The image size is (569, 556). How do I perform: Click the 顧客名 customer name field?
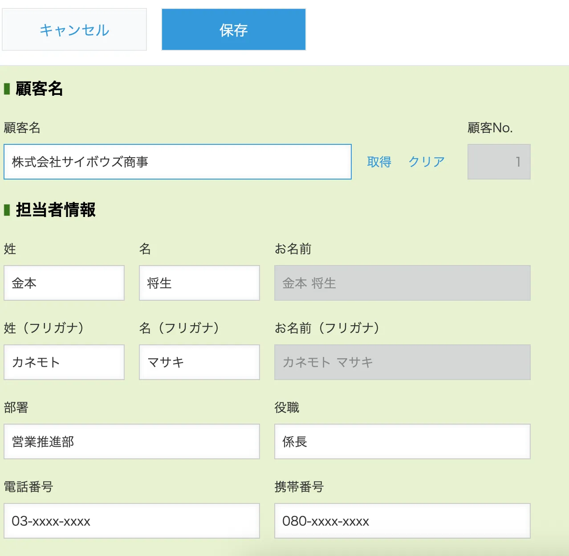click(177, 162)
